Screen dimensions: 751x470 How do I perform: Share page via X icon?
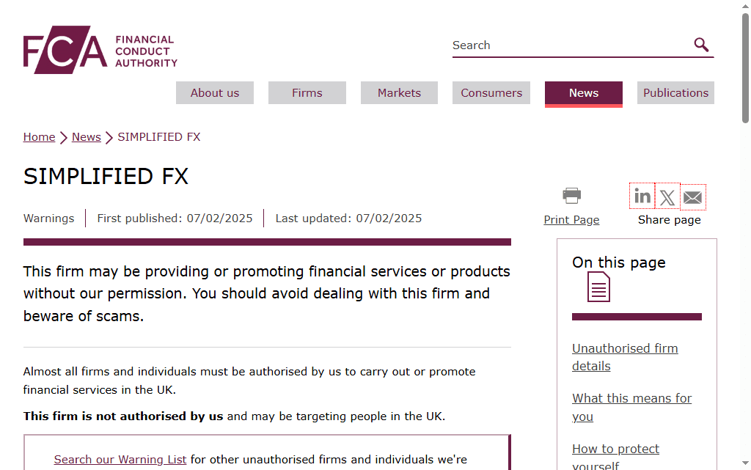click(667, 197)
